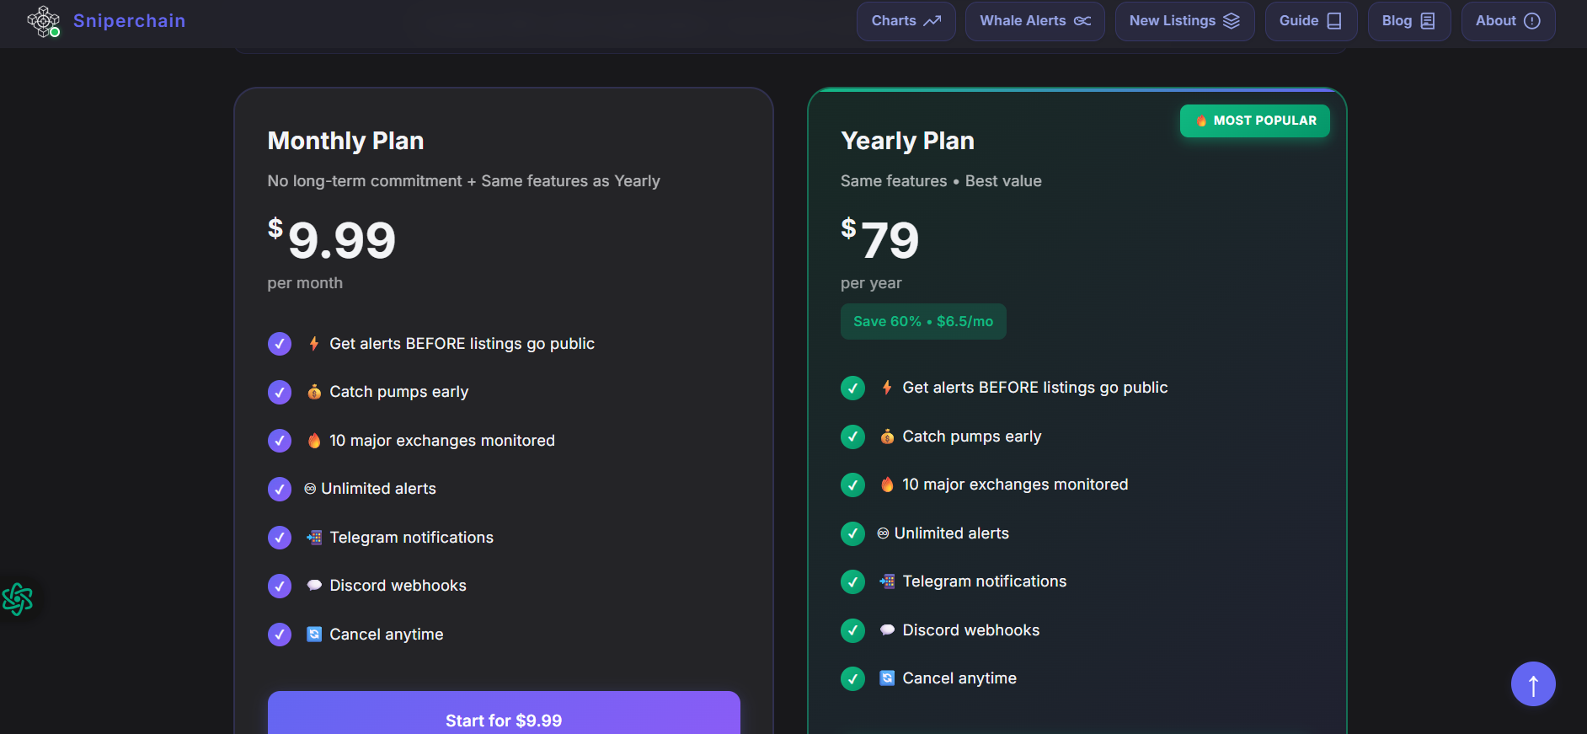Select Whale Alerts in the navigation bar
This screenshot has height=734, width=1587.
pos(1034,21)
